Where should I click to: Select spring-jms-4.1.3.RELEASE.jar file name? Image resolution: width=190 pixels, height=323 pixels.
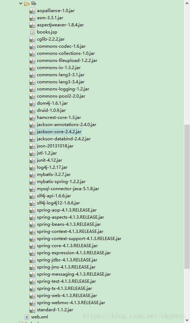click(x=66, y=267)
